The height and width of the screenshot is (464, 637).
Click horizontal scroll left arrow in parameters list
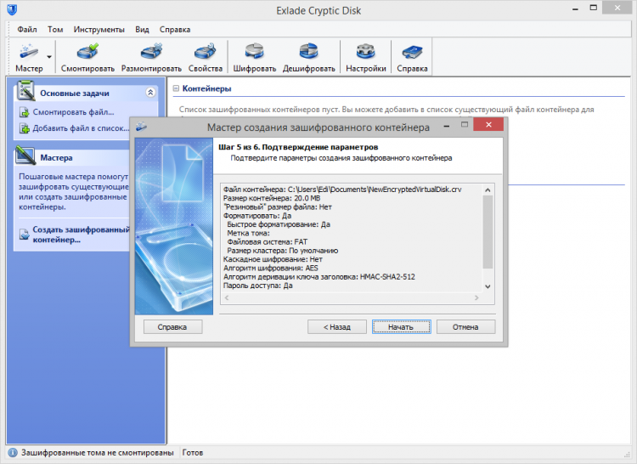click(227, 297)
